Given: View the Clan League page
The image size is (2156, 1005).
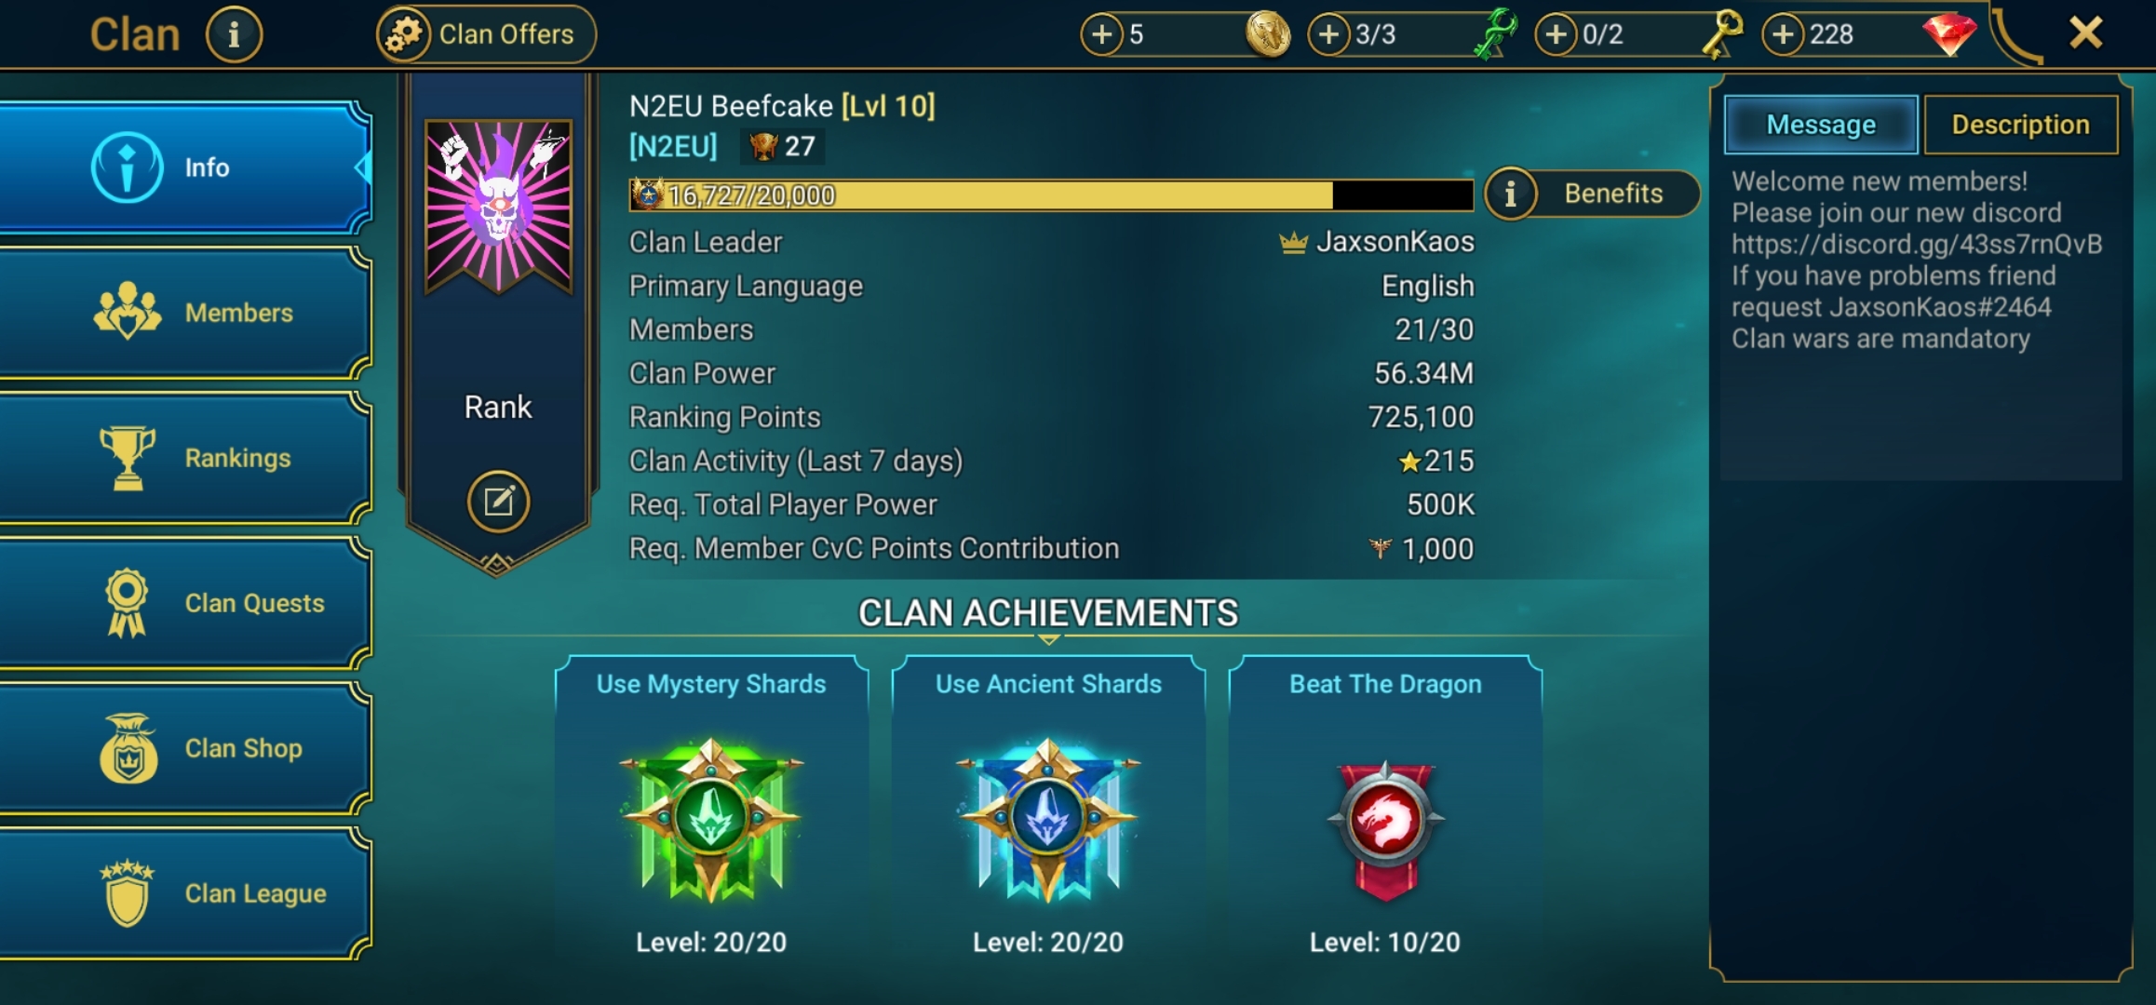Looking at the screenshot, I should pos(184,893).
